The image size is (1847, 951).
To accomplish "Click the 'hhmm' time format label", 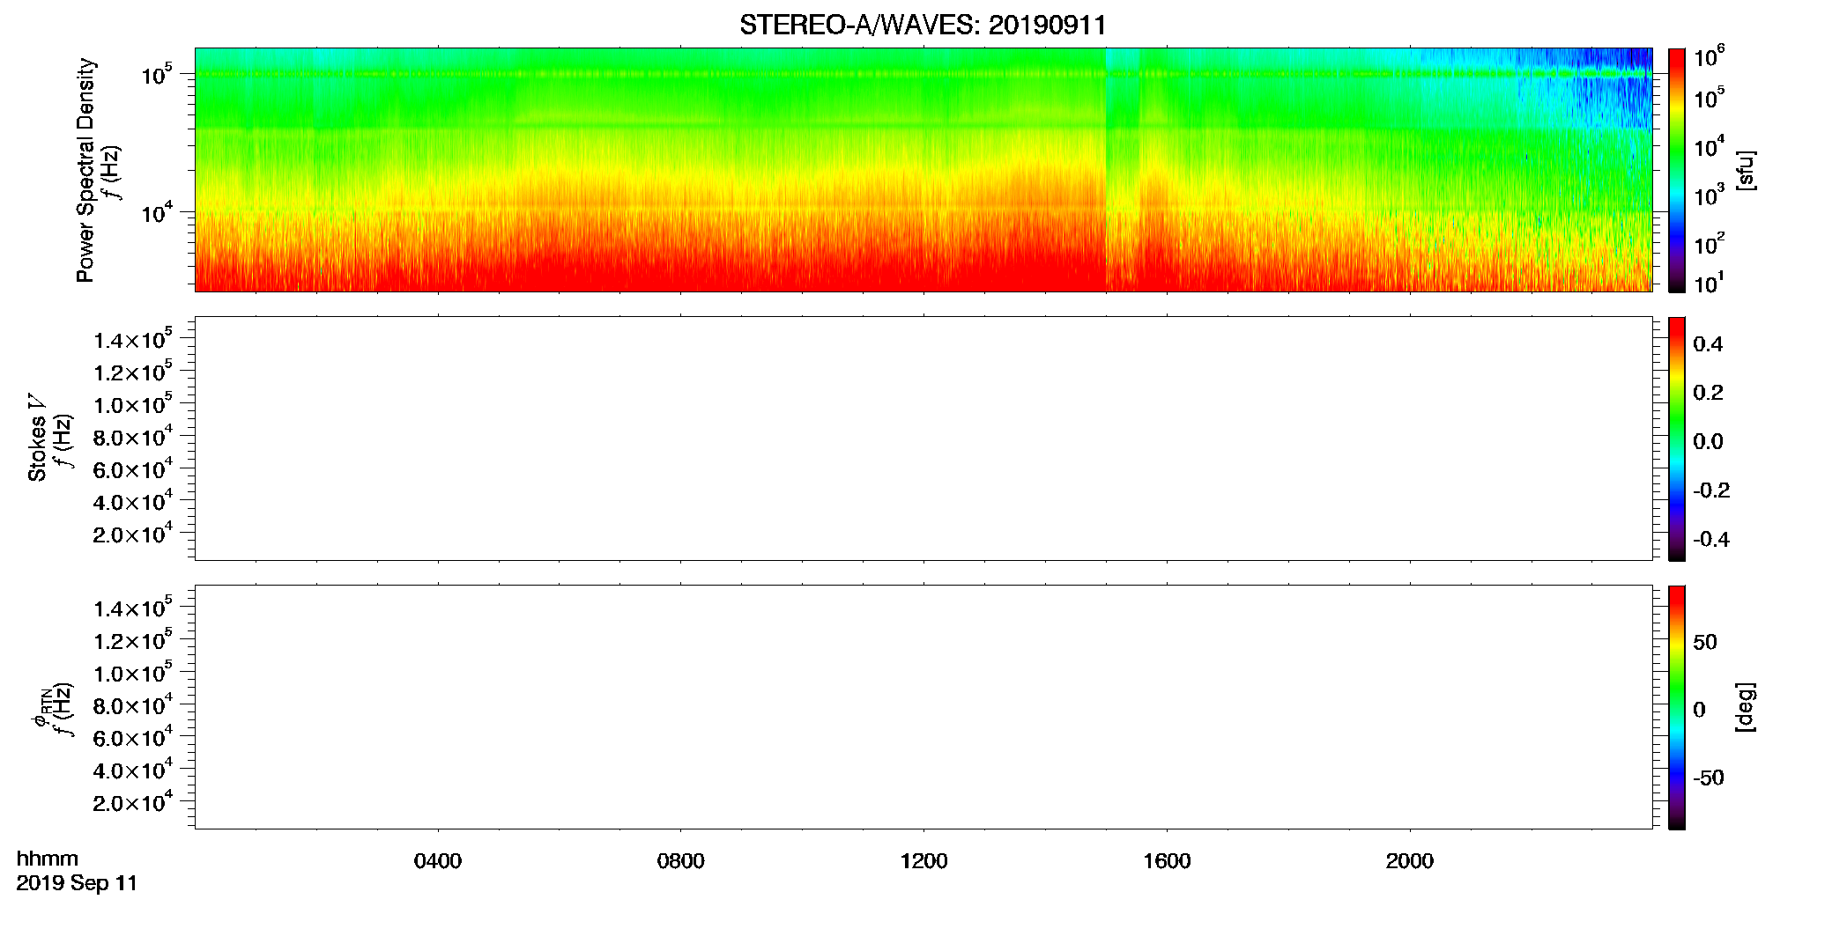I will tap(48, 859).
